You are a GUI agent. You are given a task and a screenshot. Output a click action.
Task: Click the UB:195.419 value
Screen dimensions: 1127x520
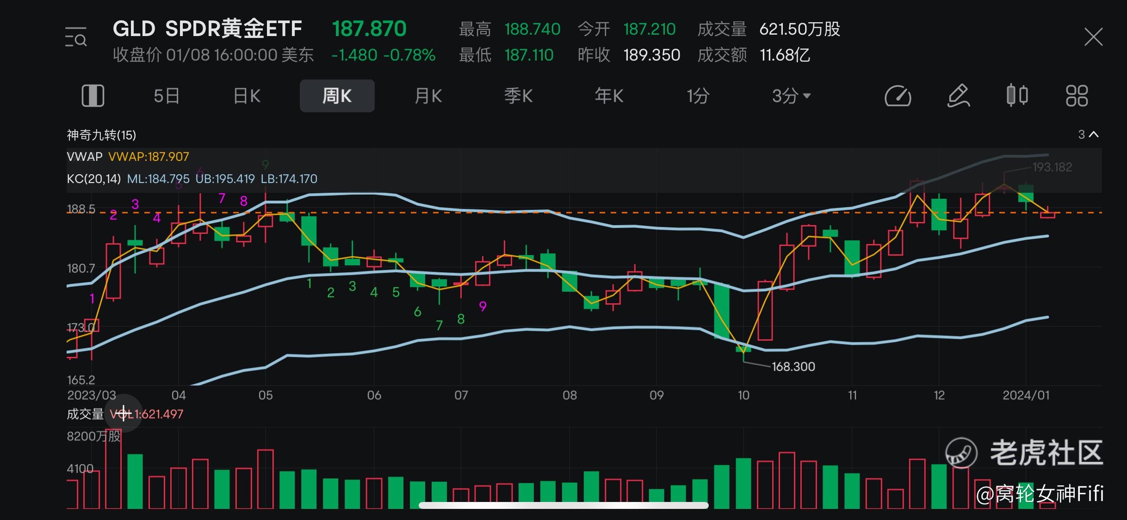click(x=225, y=179)
